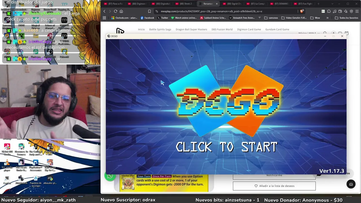Screen dimensions: 361x203
Task: Expand the vamonos bookmark folder
Action: 271,18
